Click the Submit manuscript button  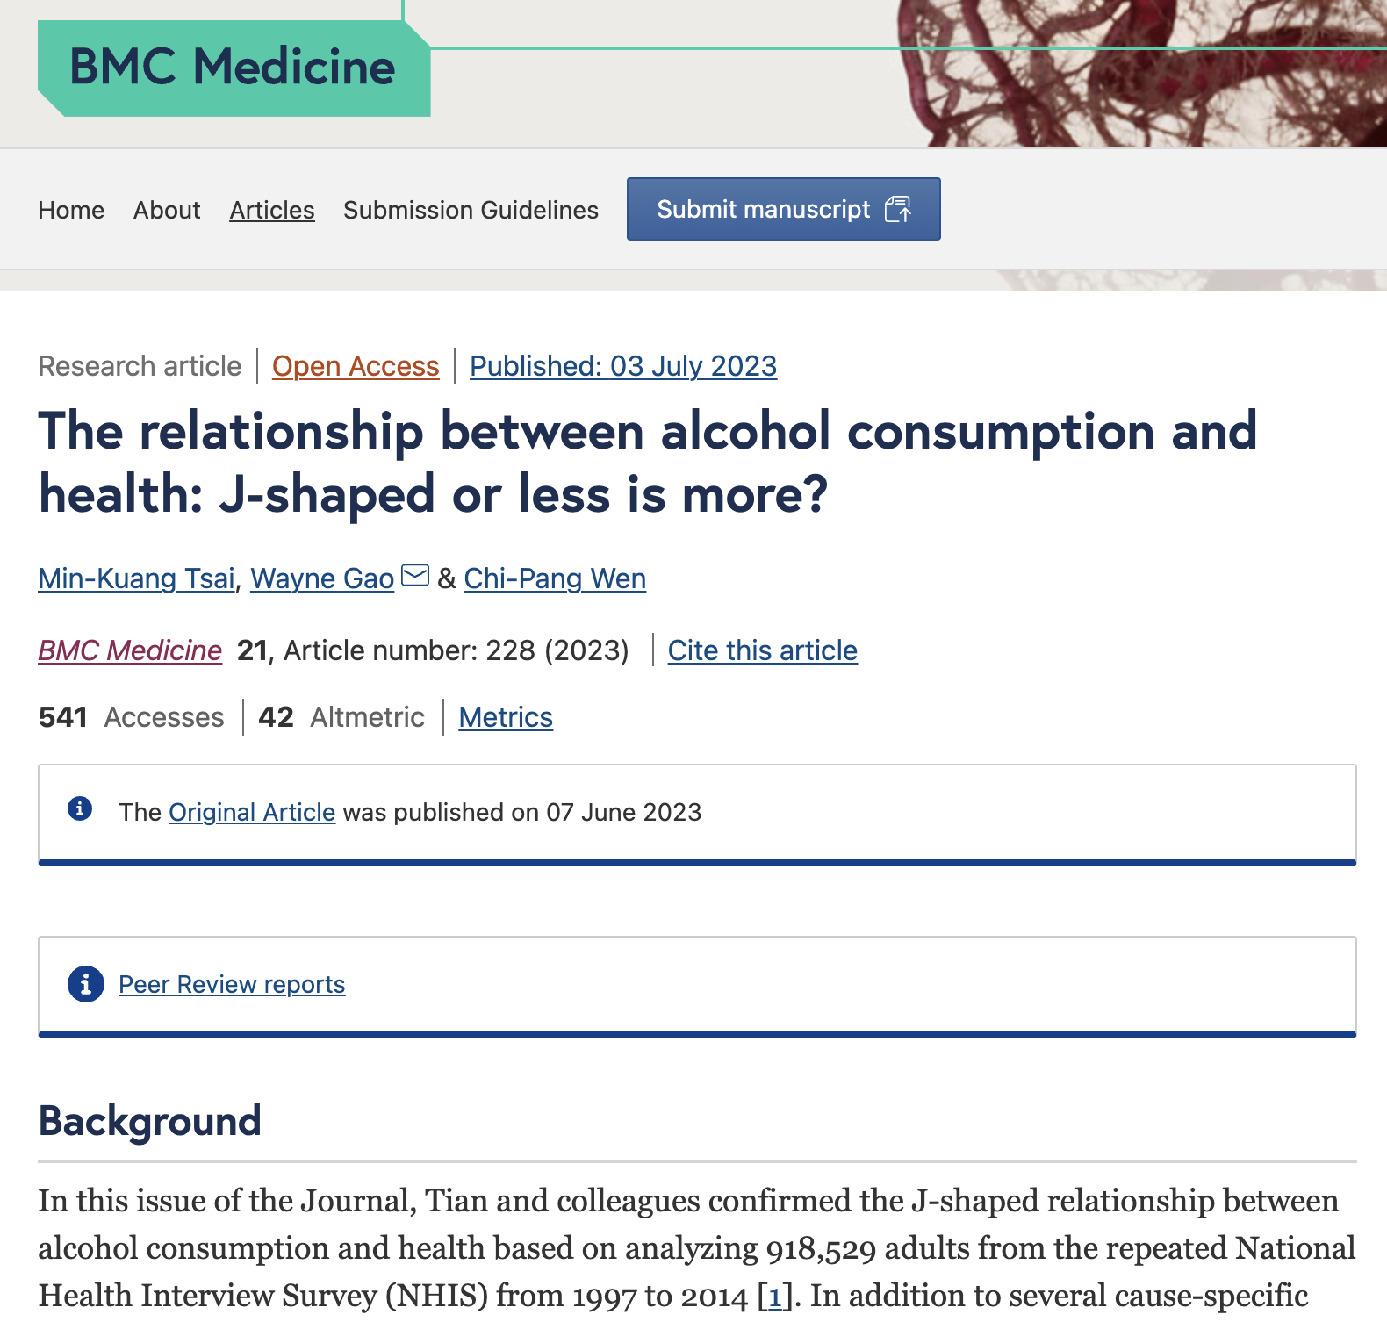[784, 209]
